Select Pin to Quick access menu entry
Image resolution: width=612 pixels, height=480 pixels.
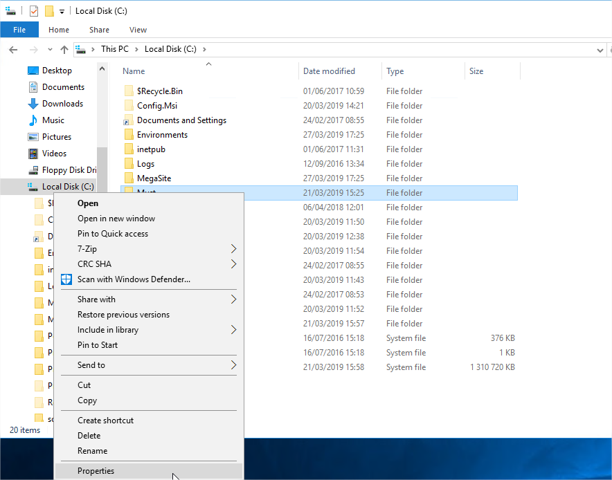(113, 234)
